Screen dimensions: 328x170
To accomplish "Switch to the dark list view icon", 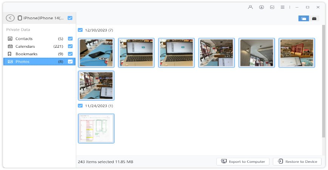I will click(314, 19).
